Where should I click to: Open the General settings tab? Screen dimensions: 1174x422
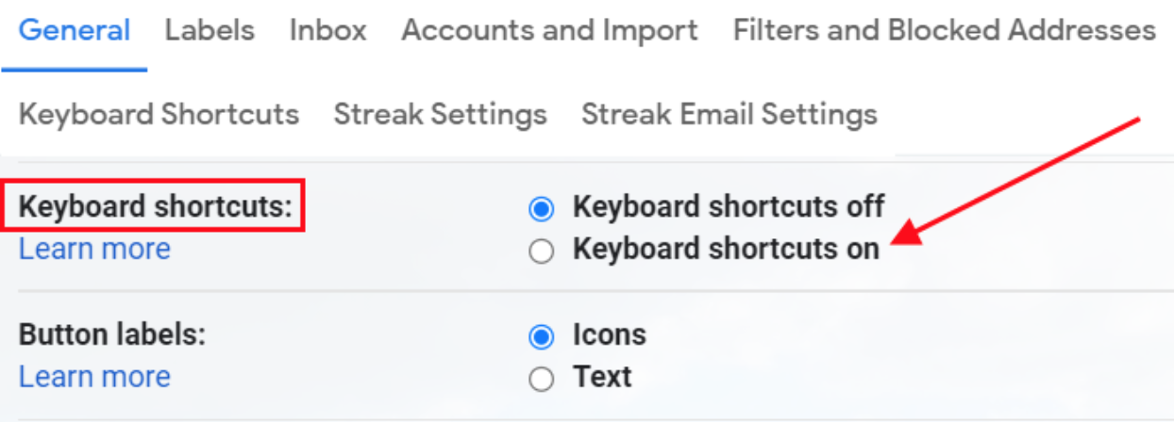(75, 31)
